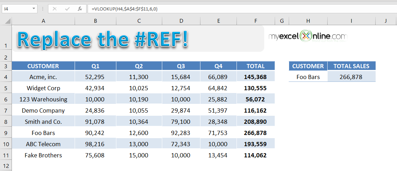Click the '123 Warehousing' cell
The height and width of the screenshot is (171, 397).
pos(43,99)
